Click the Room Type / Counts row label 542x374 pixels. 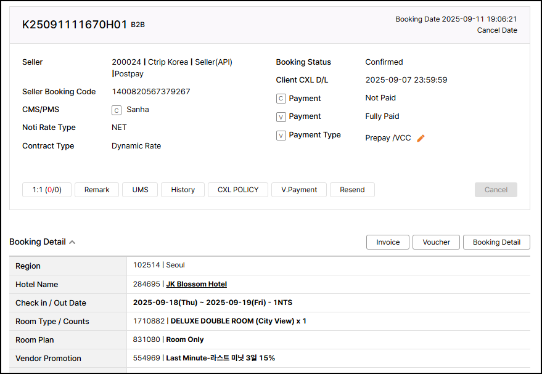tap(52, 321)
